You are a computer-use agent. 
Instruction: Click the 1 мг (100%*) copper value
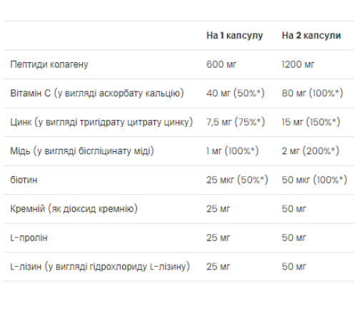233,151
